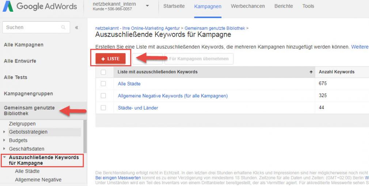
Task: Select Zielgruppen tree item
Action: 22,123
